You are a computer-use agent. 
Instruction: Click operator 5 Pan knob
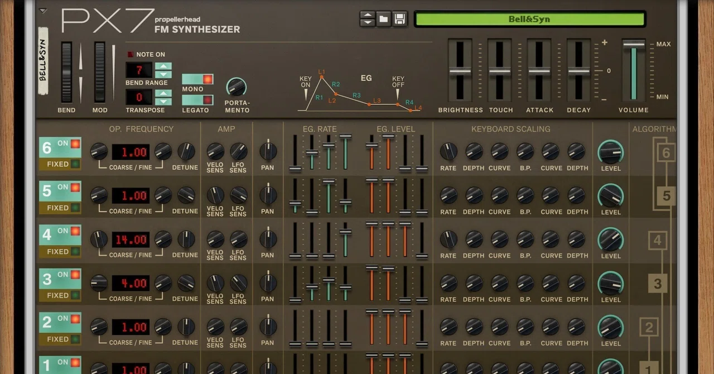tap(268, 195)
